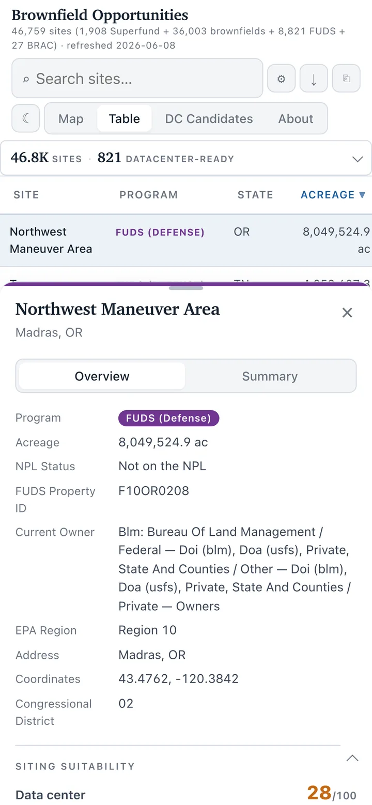Click the copy icon button

[x=346, y=79]
